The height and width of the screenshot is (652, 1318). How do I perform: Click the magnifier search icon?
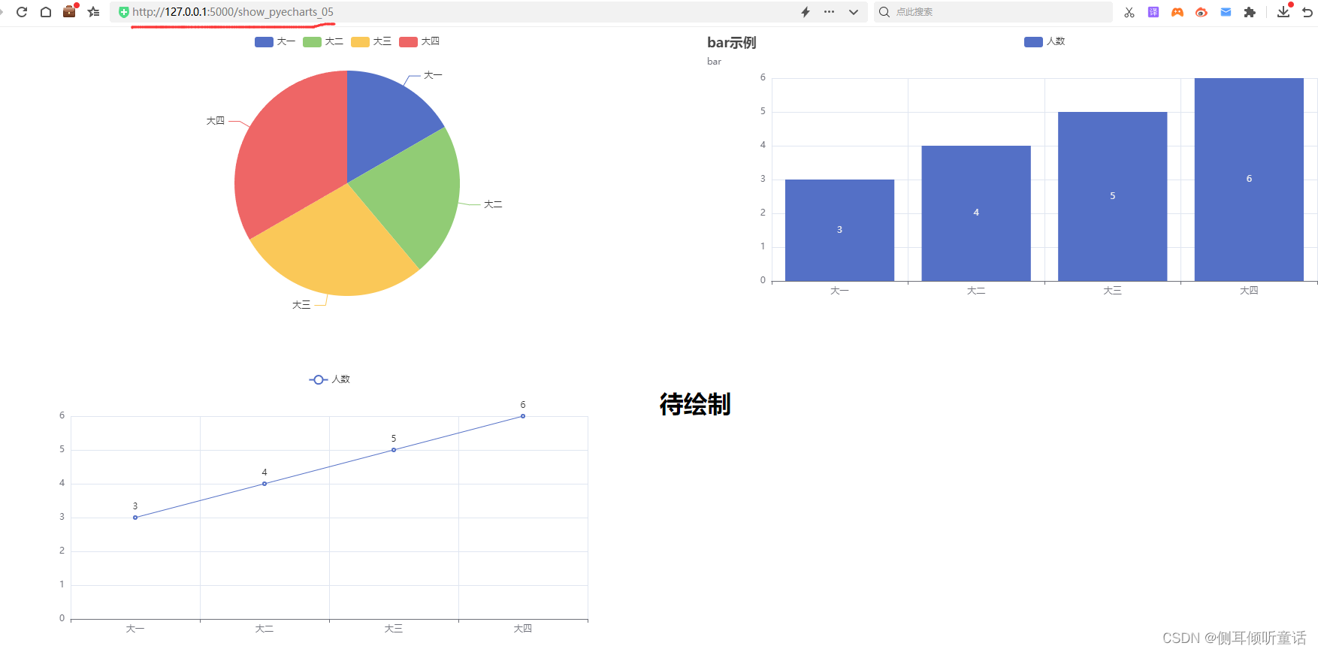click(884, 12)
